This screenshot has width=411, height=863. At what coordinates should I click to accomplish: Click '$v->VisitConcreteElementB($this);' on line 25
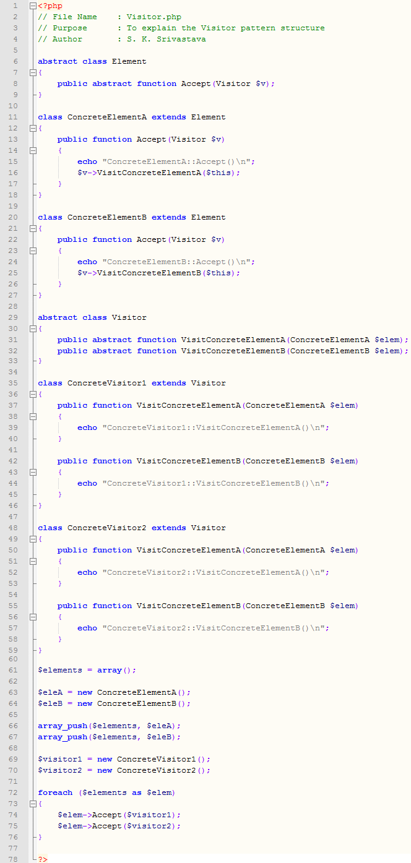click(159, 273)
